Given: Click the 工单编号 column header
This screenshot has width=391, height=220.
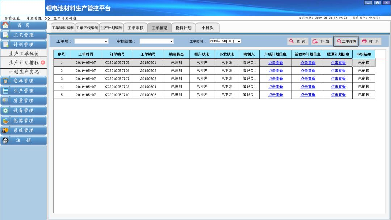Looking at the screenshot, I should click(x=148, y=54).
